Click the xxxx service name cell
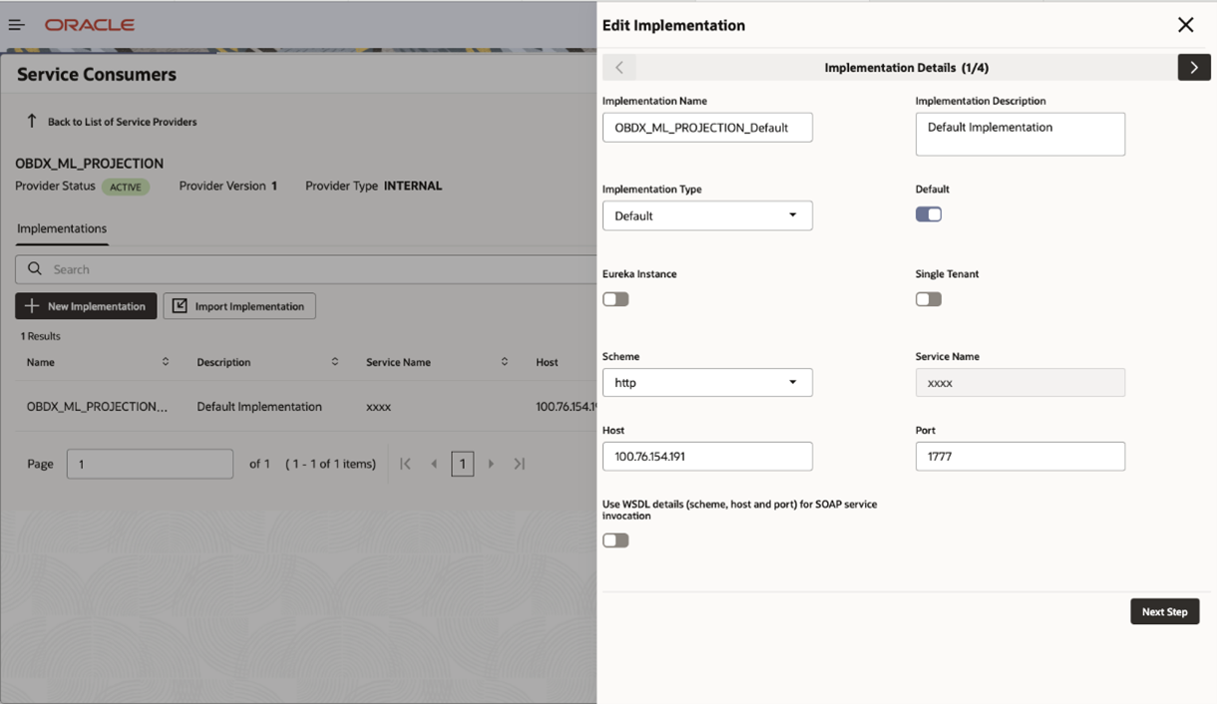This screenshot has height=704, width=1217. coord(379,407)
